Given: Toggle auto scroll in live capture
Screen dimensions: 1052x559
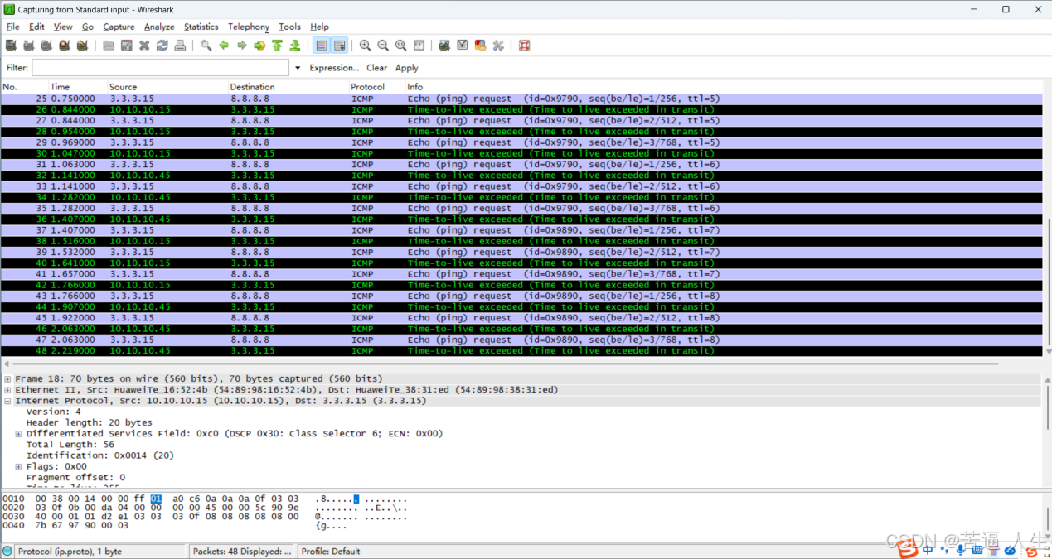Looking at the screenshot, I should 339,46.
